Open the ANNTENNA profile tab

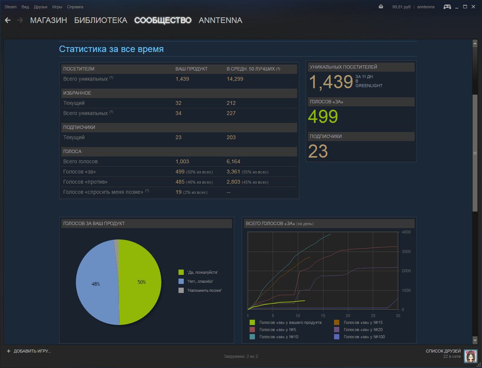220,20
